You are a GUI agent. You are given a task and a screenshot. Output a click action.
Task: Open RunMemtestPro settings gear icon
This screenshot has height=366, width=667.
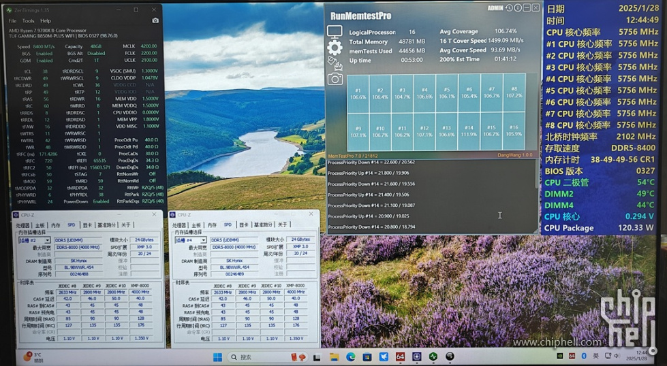tap(335, 48)
